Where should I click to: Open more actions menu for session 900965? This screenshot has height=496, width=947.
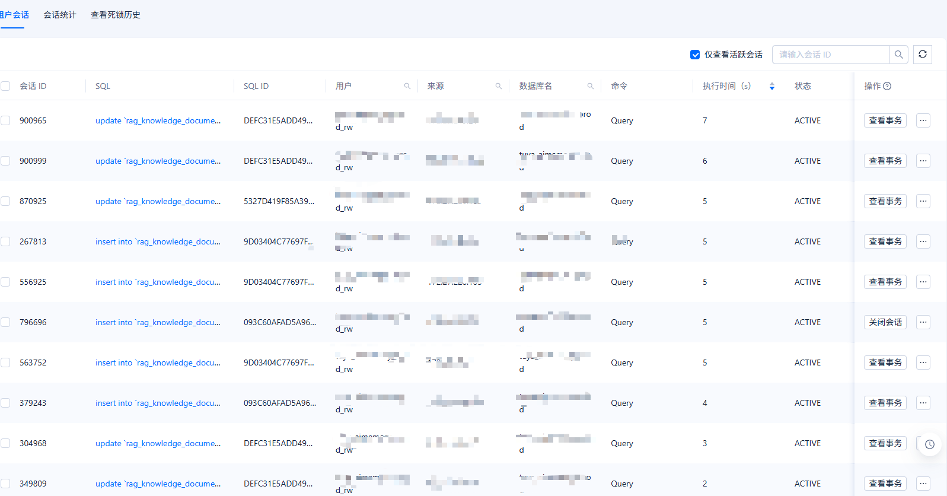[x=923, y=120]
